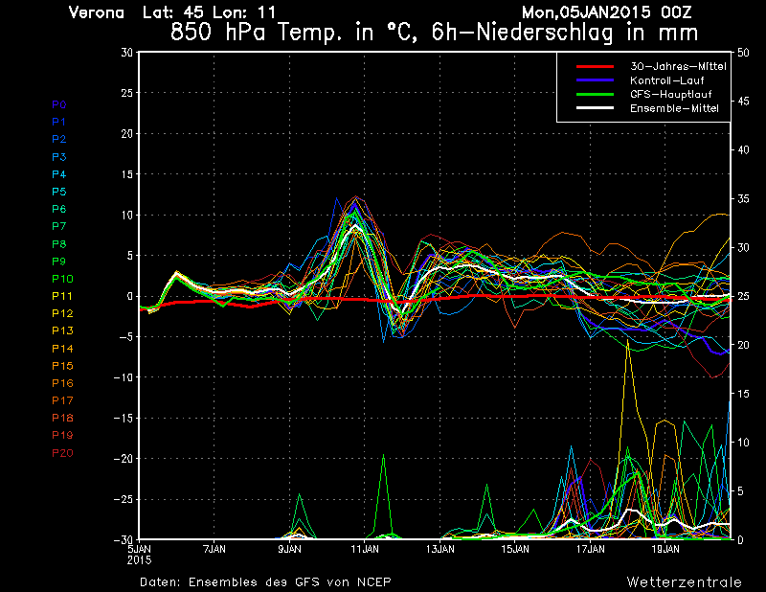The width and height of the screenshot is (766, 592).
Task: Select the "Kontroll-Lauf" legend label
Action: pyautogui.click(x=666, y=80)
